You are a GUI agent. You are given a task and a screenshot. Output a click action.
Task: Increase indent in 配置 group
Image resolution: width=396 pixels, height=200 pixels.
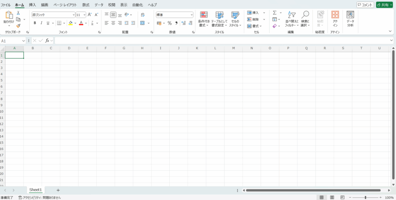pos(133,23)
